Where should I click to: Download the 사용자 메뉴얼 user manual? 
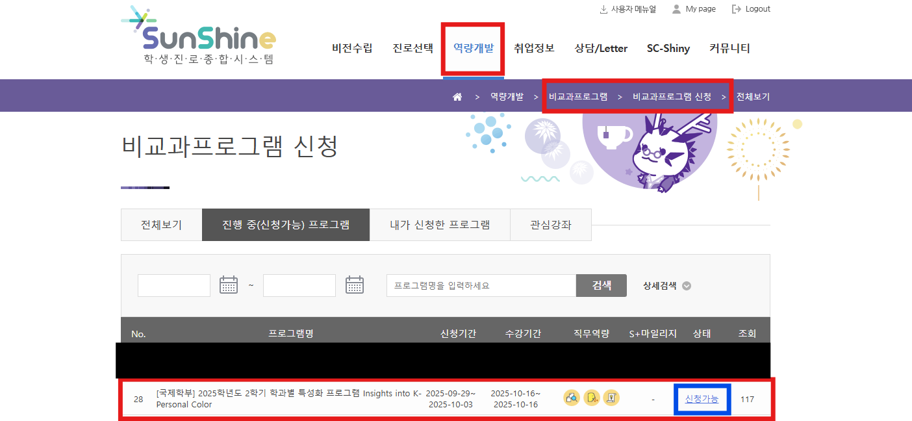point(627,9)
